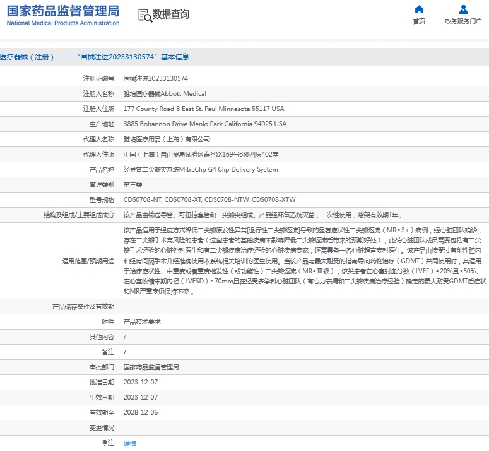Click the 生产地址 row label
The height and width of the screenshot is (452, 489).
pyautogui.click(x=102, y=124)
